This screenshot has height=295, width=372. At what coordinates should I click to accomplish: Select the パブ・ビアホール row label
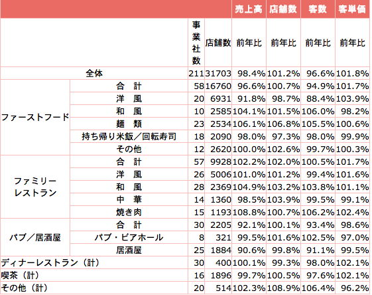tap(129, 237)
